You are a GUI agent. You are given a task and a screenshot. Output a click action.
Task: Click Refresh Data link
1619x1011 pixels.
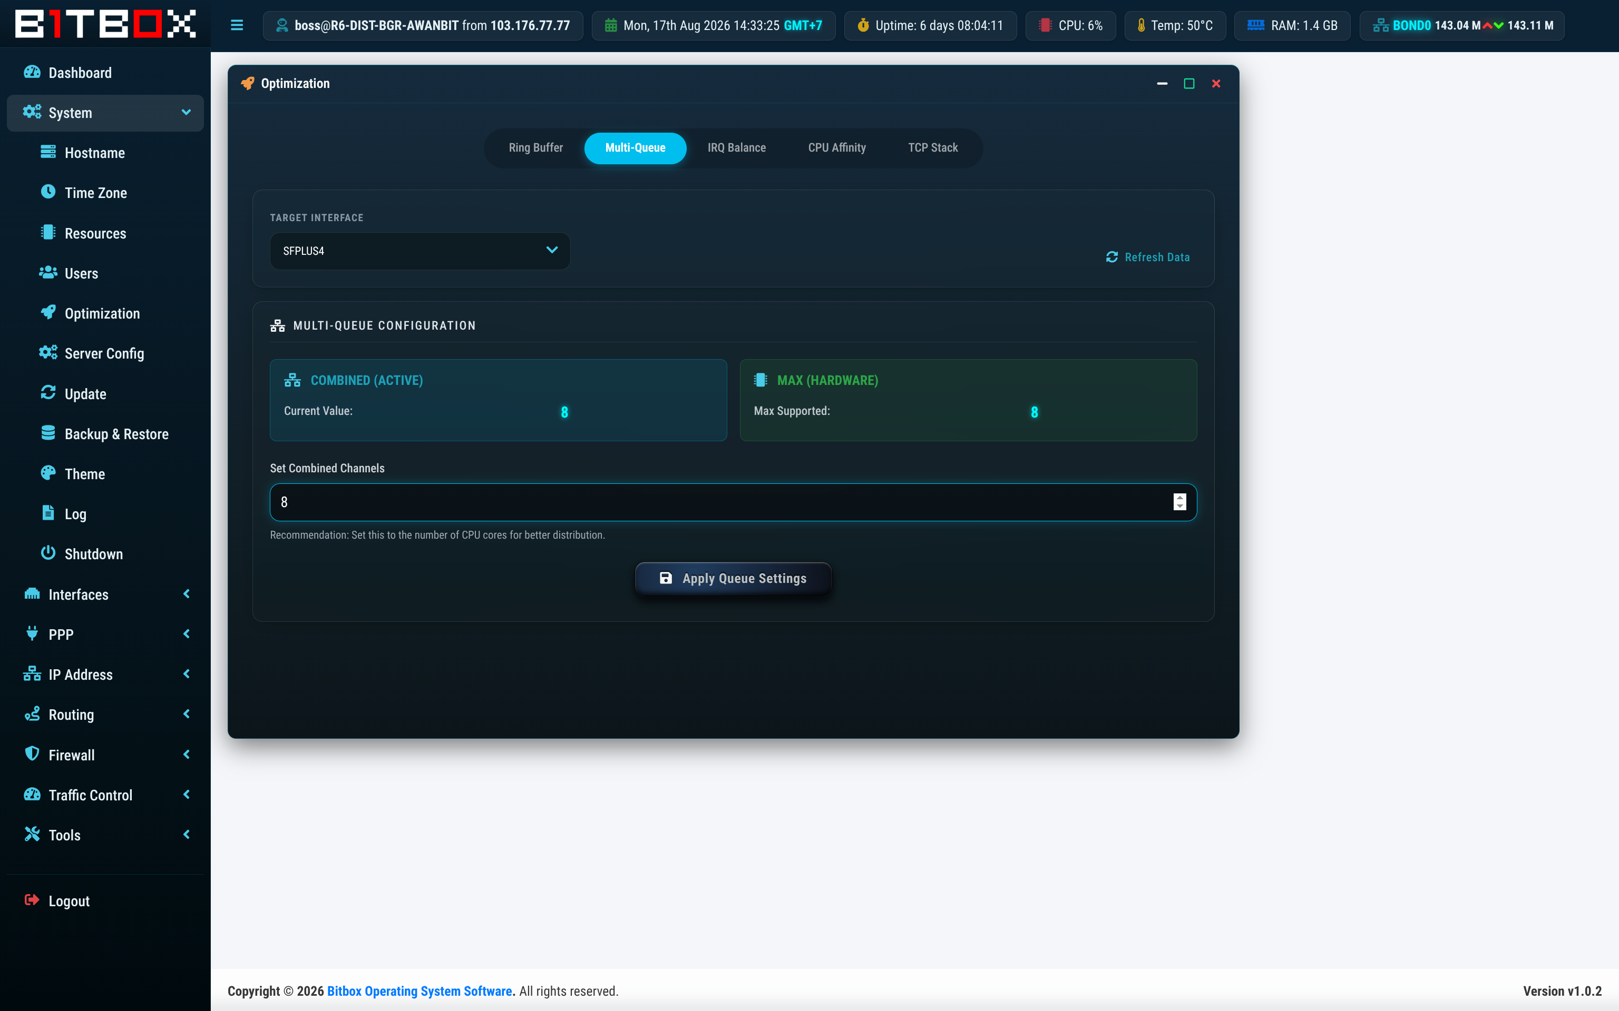point(1148,257)
